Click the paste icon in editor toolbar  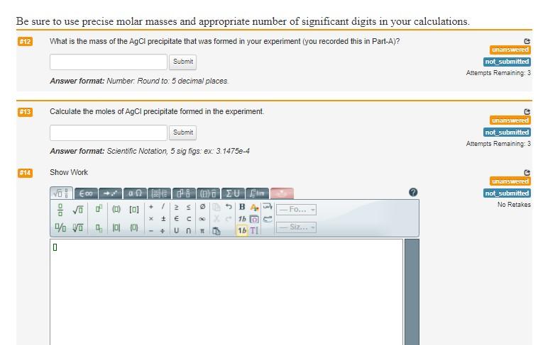216,232
